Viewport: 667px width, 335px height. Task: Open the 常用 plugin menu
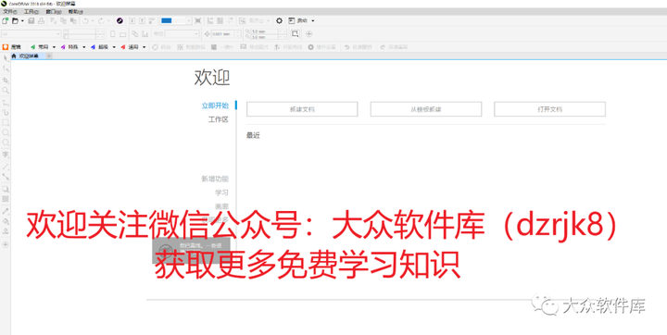(x=43, y=47)
